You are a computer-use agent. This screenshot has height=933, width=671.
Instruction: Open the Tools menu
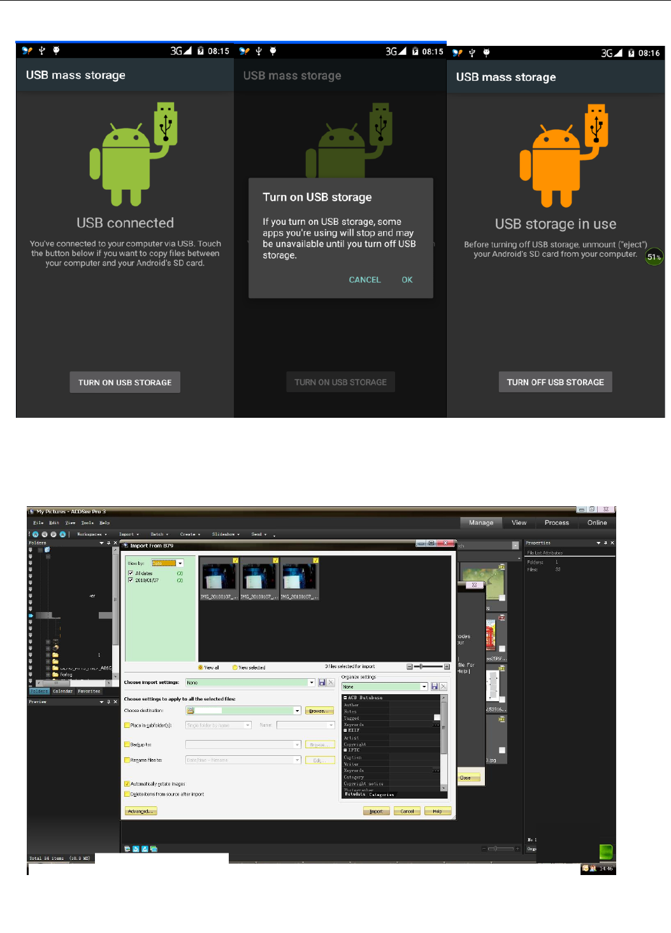[x=87, y=523]
